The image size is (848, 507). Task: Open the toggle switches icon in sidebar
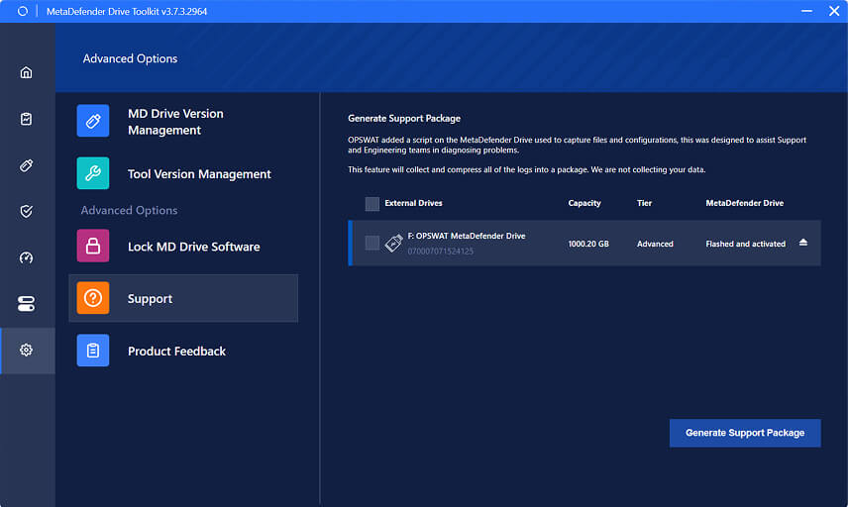coord(27,304)
